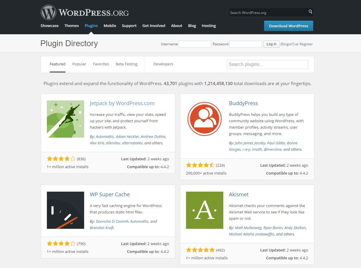Image resolution: width=361 pixels, height=268 pixels.
Task: Open Hosting in the top navigation
Action: [209, 26]
